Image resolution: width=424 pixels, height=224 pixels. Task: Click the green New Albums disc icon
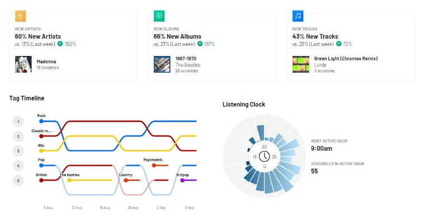point(159,16)
